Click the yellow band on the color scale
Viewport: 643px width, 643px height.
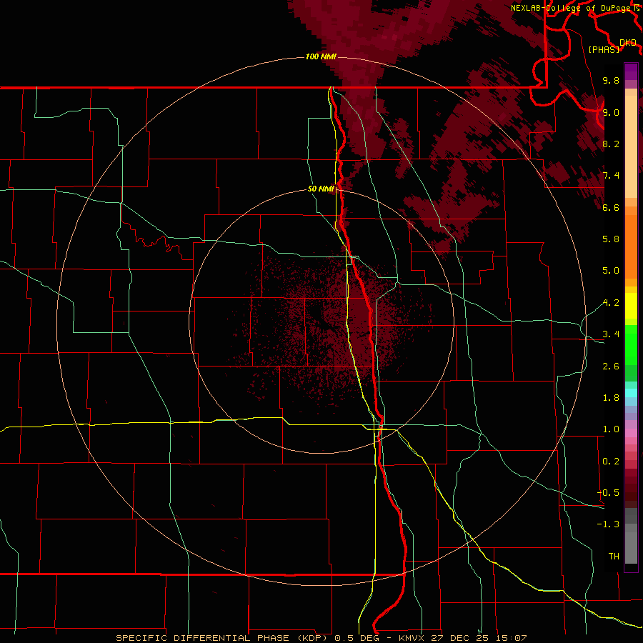pos(631,306)
